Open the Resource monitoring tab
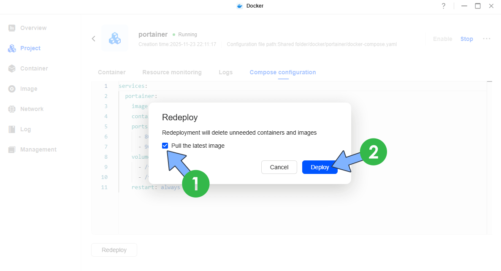Screen dimensions: 501x271 pyautogui.click(x=172, y=72)
